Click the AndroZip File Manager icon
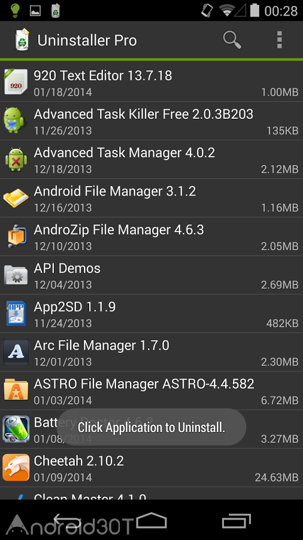The image size is (303, 540). coord(16,236)
